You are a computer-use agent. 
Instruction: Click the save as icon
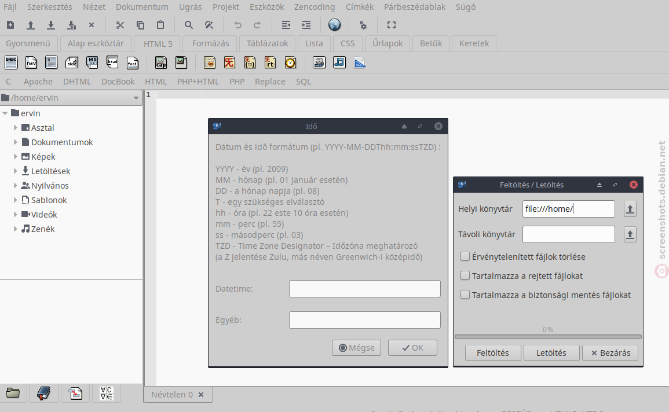(71, 25)
